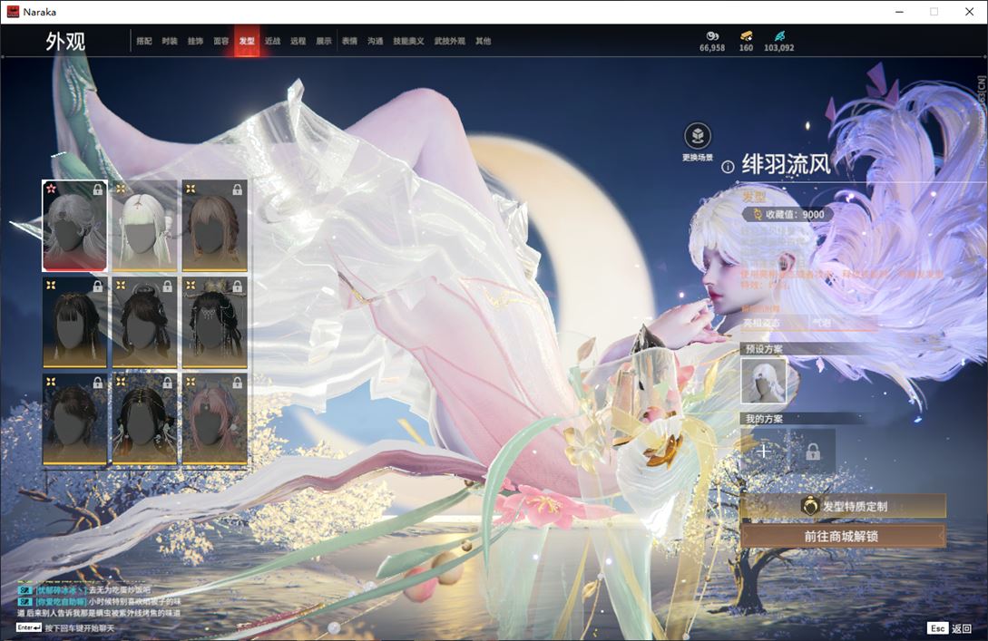Image resolution: width=988 pixels, height=641 pixels.
Task: Open the 近战 weapon tab
Action: 273,41
